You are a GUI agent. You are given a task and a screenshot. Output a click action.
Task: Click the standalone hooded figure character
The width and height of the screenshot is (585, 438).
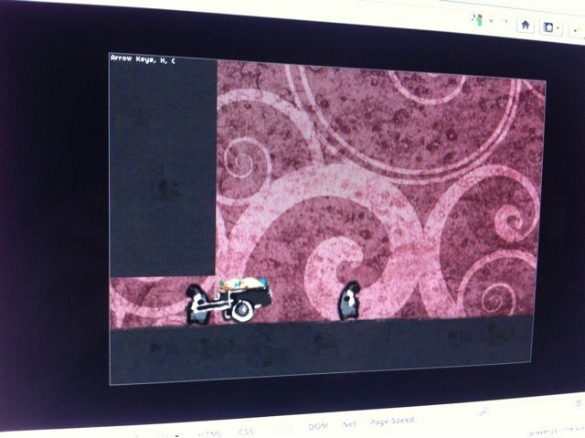(x=349, y=301)
